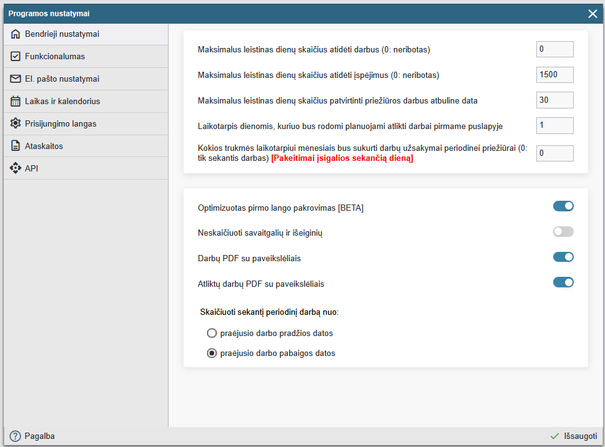Open El. pašto nustatymai settings
Screen dimensions: 605x447
[86, 79]
